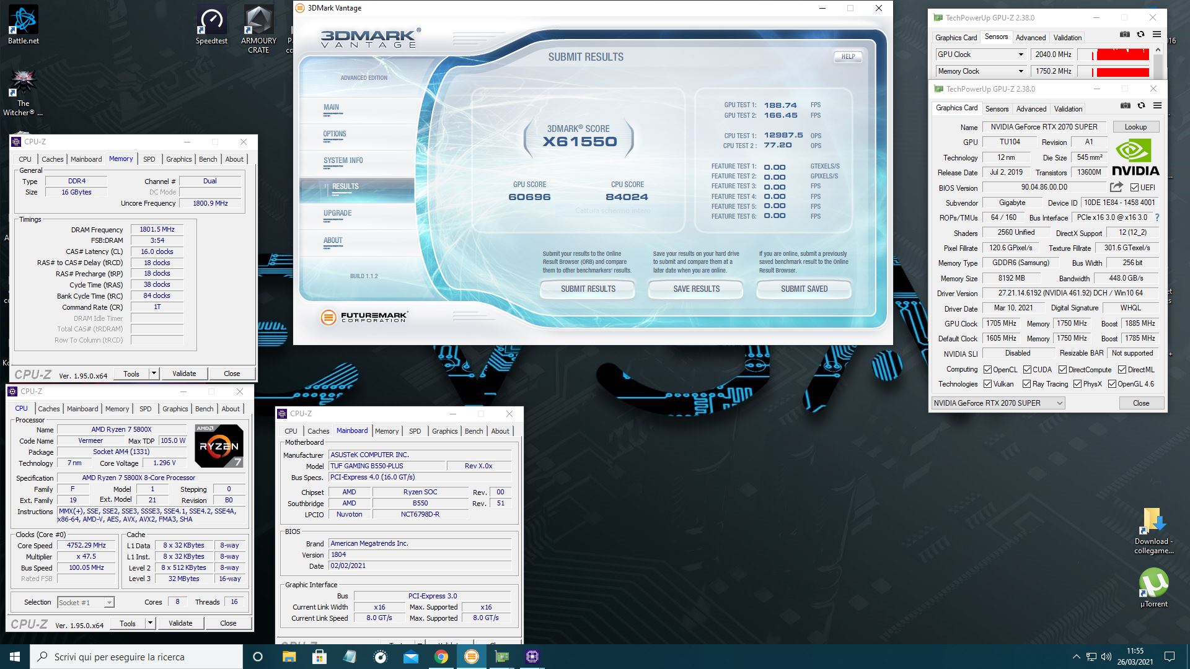
Task: Click the Bus Interface question mark icon
Action: click(1157, 217)
